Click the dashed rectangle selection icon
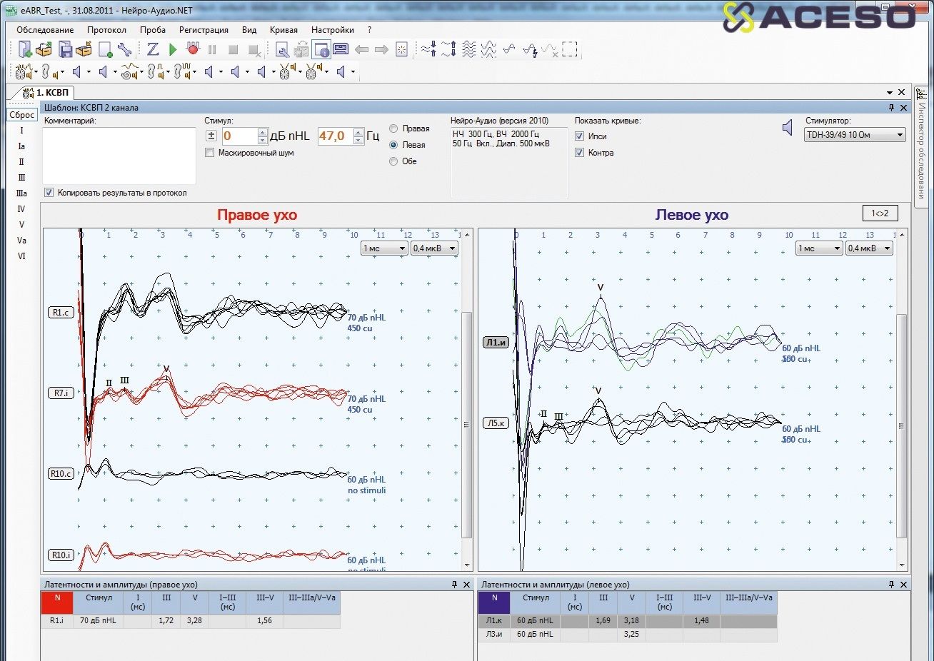 click(569, 49)
